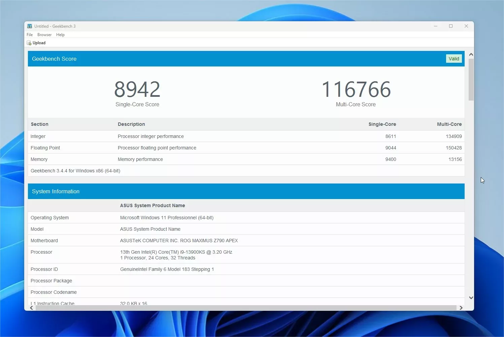Image resolution: width=504 pixels, height=337 pixels.
Task: Close the Geekbench 3 window
Action: (x=466, y=26)
